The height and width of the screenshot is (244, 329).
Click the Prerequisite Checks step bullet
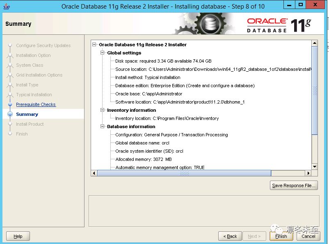[x=10, y=104]
